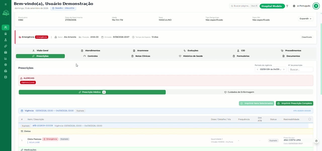The width and height of the screenshot is (322, 151).
Task: Open the hamburger menu in sidebar
Action: click(6, 4)
